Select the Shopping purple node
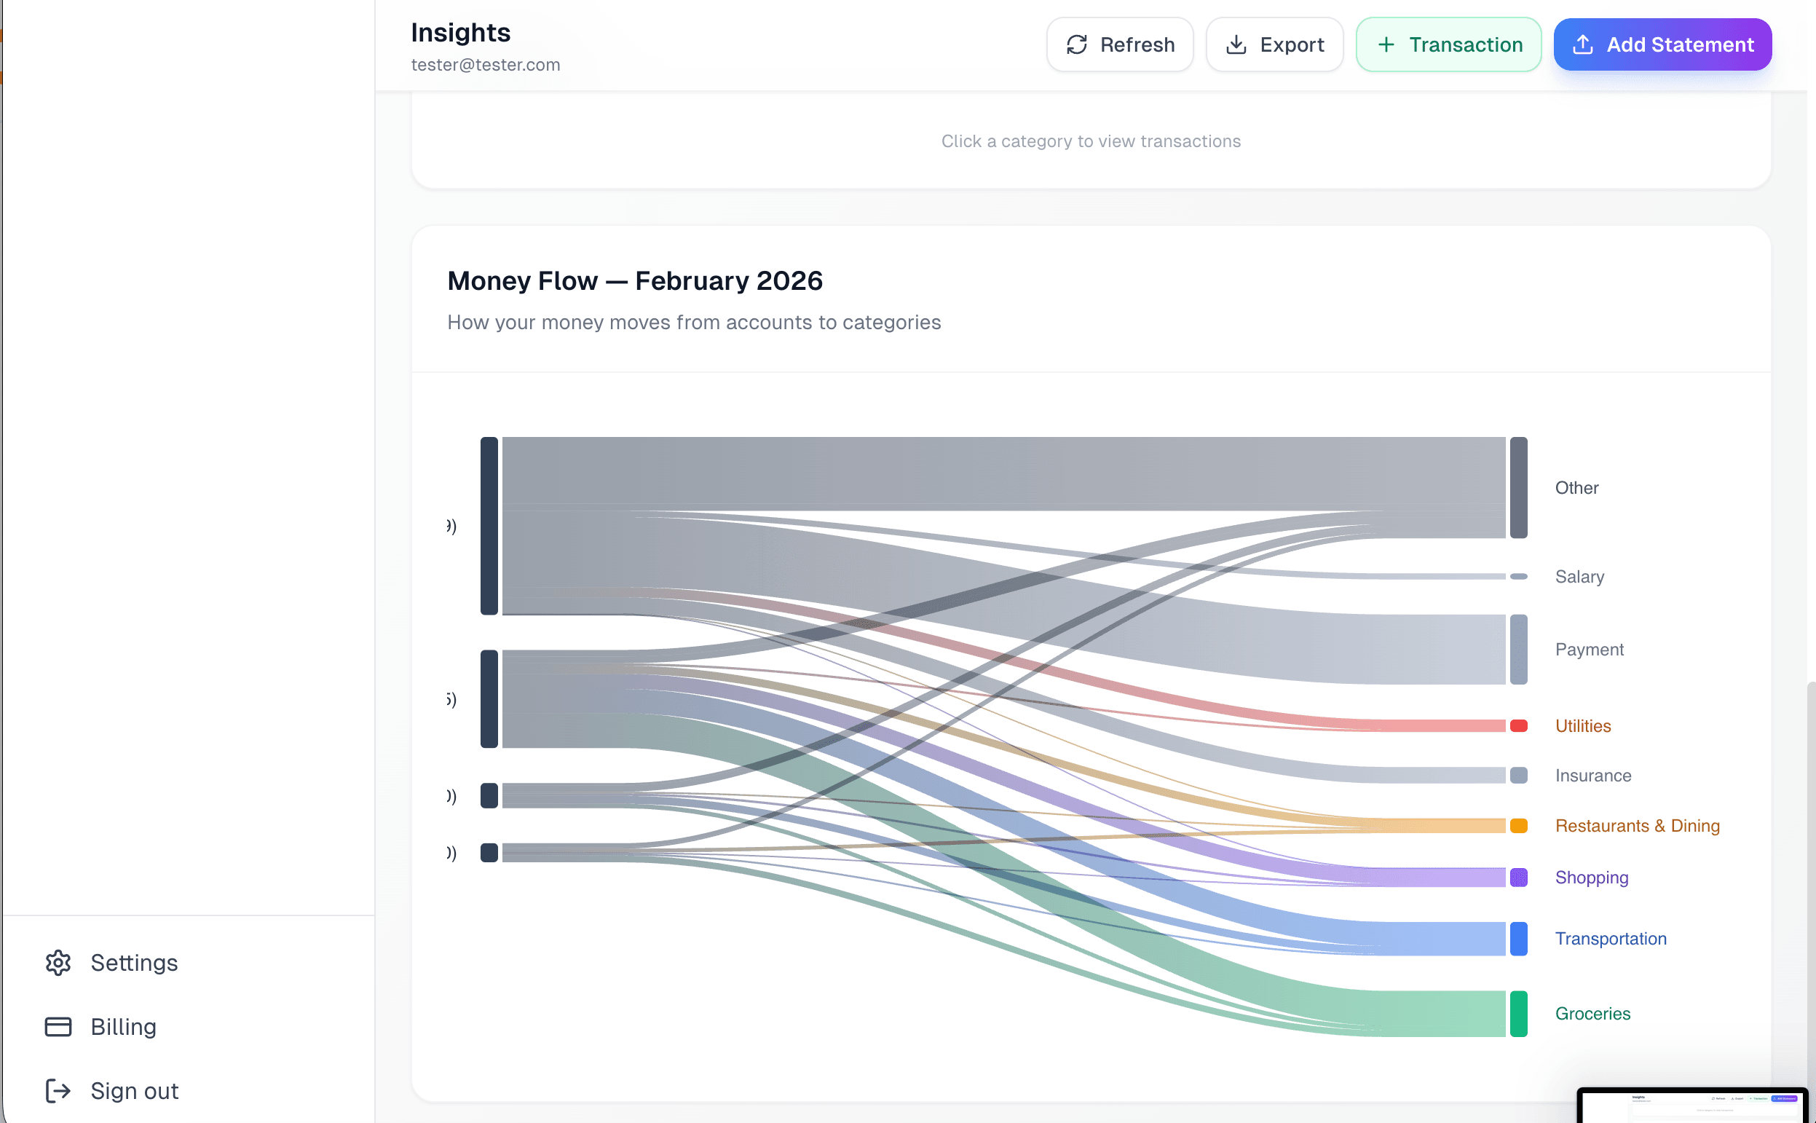This screenshot has height=1123, width=1816. [1518, 877]
